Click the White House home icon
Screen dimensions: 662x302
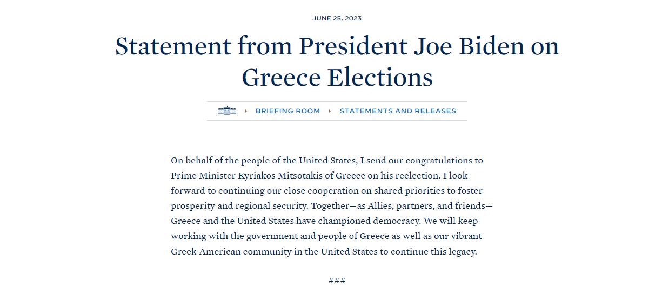227,111
